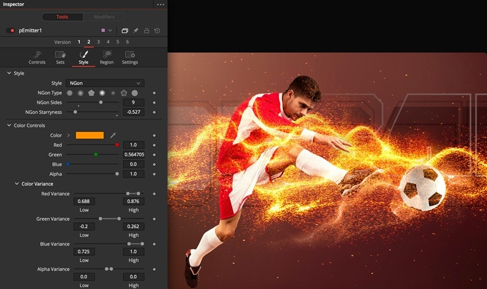Click the Blue Variance keyframe diamond
The width and height of the screenshot is (487, 289).
pos(154,244)
